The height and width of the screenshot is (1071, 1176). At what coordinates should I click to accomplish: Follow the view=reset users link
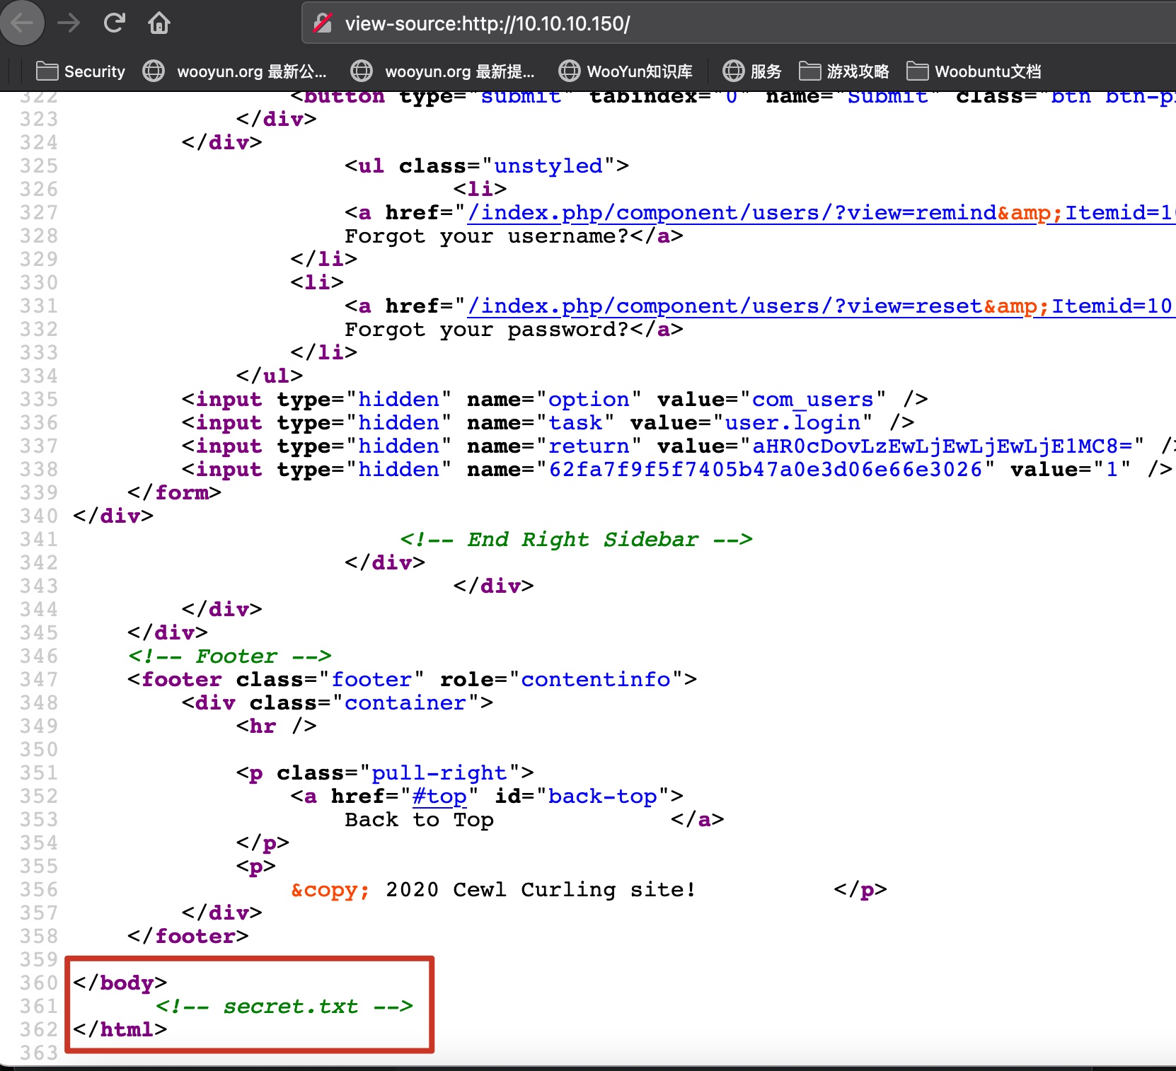[x=820, y=306]
